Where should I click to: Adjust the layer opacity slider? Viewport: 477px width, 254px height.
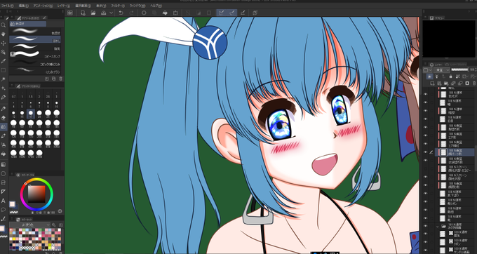coord(459,69)
